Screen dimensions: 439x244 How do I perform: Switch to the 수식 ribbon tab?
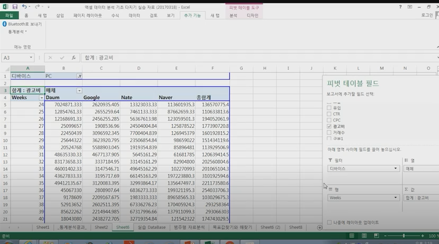click(x=115, y=16)
